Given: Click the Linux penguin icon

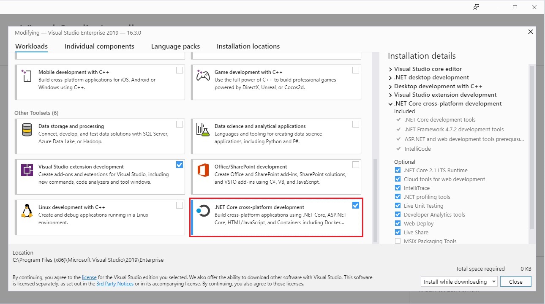Looking at the screenshot, I should [27, 211].
